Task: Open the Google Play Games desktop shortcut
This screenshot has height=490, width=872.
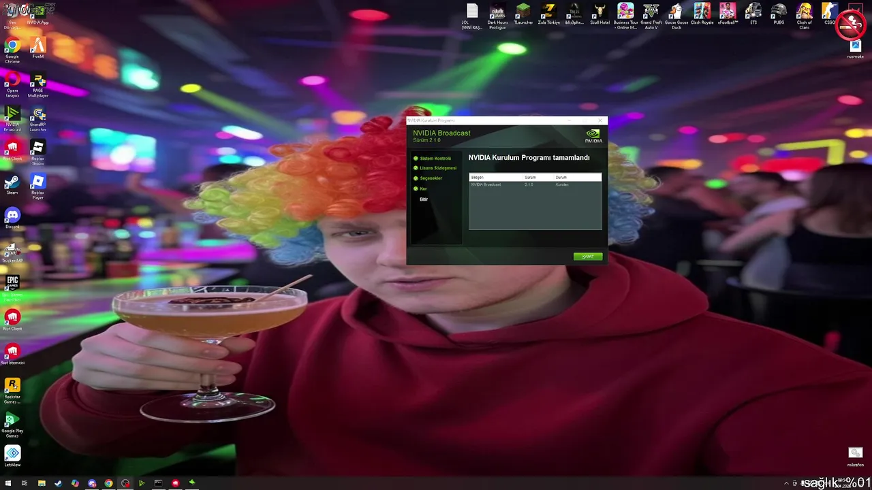Action: [x=12, y=425]
